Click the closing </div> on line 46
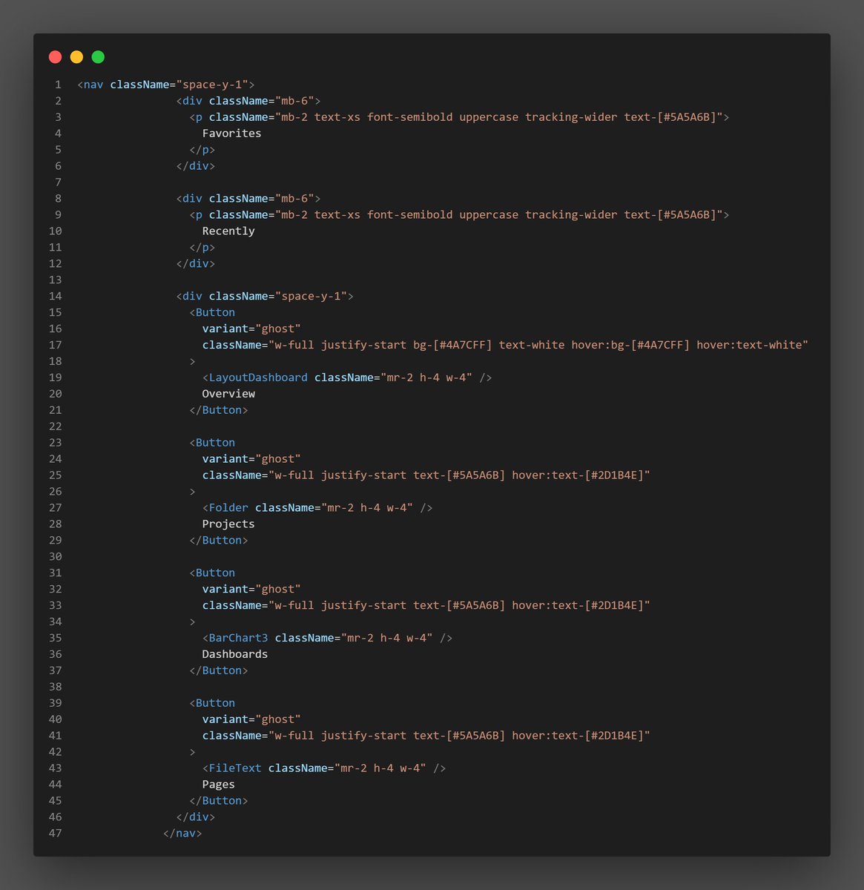Viewport: 864px width, 890px height. [196, 817]
